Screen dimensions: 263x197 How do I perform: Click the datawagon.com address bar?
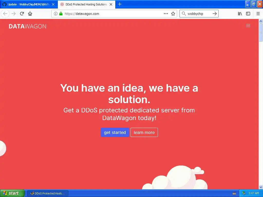pyautogui.click(x=114, y=14)
